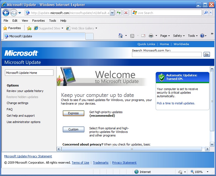Click the Favorites star button

tap(12, 28)
